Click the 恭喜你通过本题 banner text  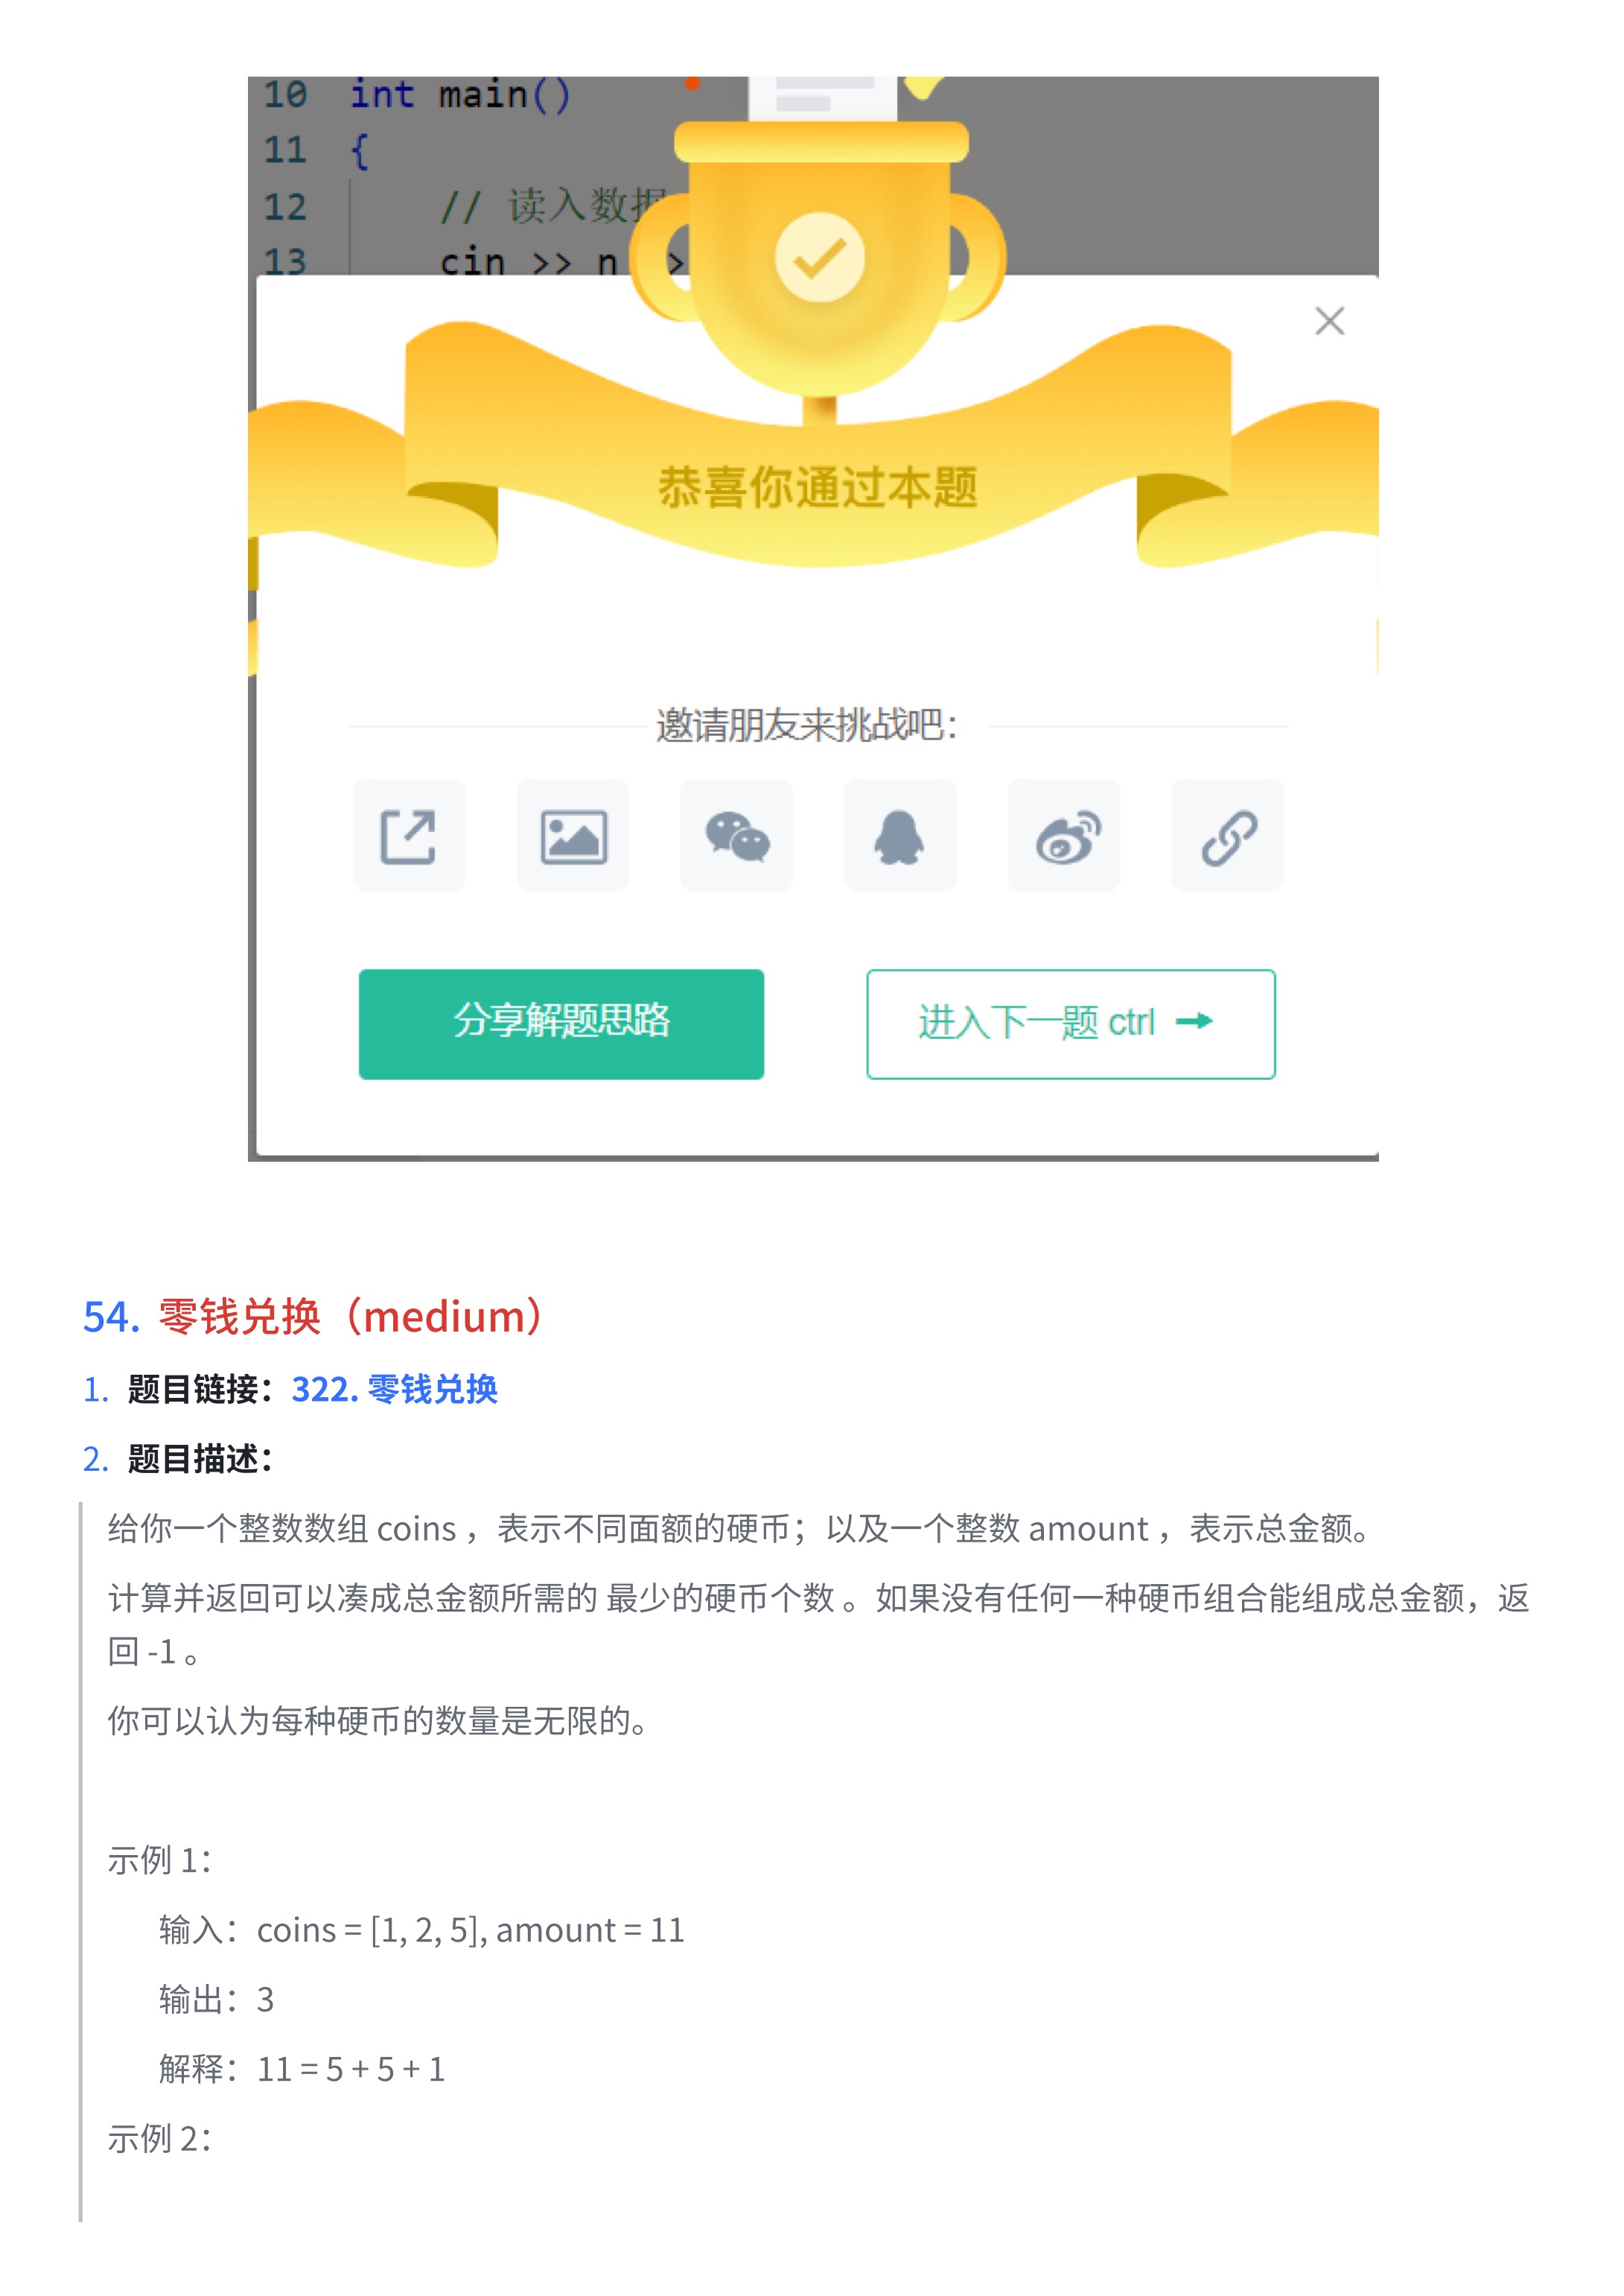click(x=817, y=488)
